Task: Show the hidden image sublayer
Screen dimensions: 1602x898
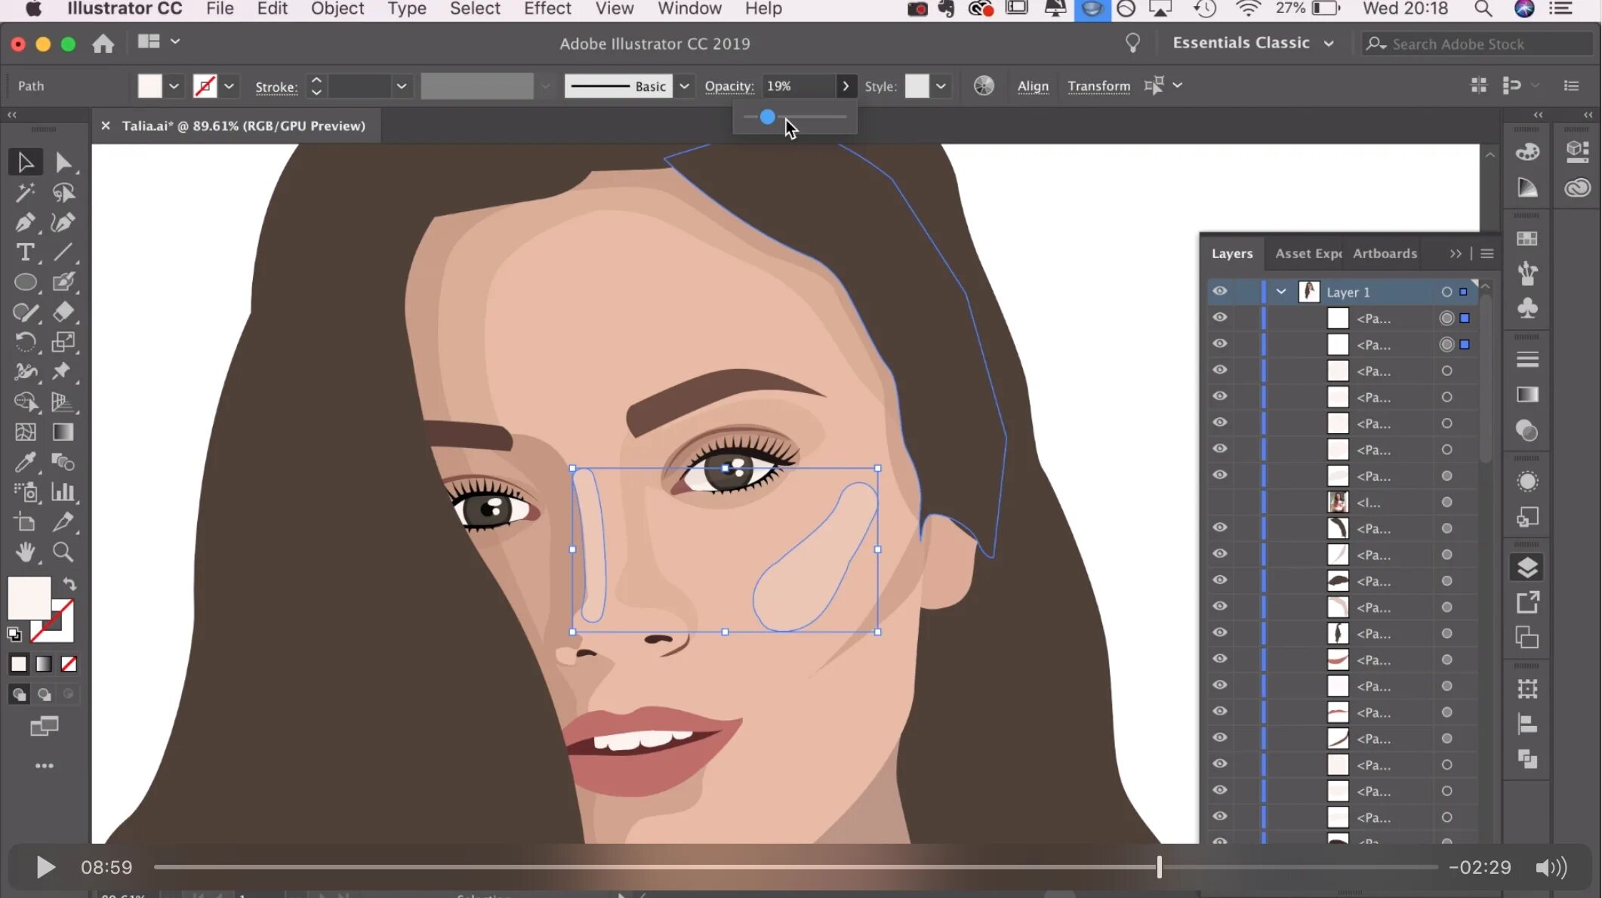Action: (1219, 502)
